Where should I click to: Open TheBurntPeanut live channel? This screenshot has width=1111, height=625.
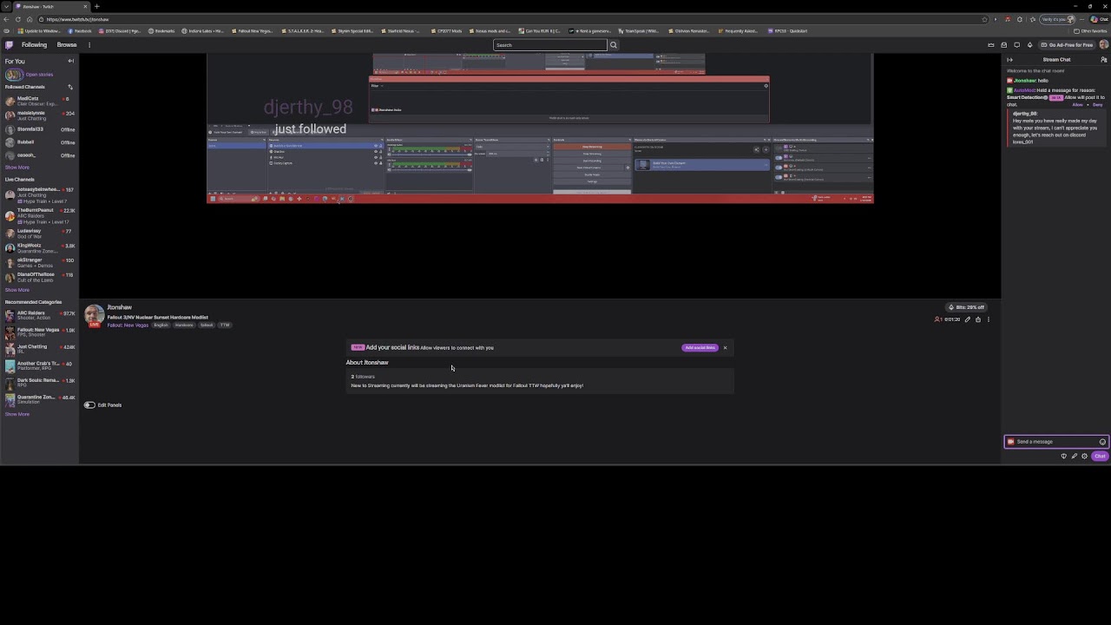40,215
